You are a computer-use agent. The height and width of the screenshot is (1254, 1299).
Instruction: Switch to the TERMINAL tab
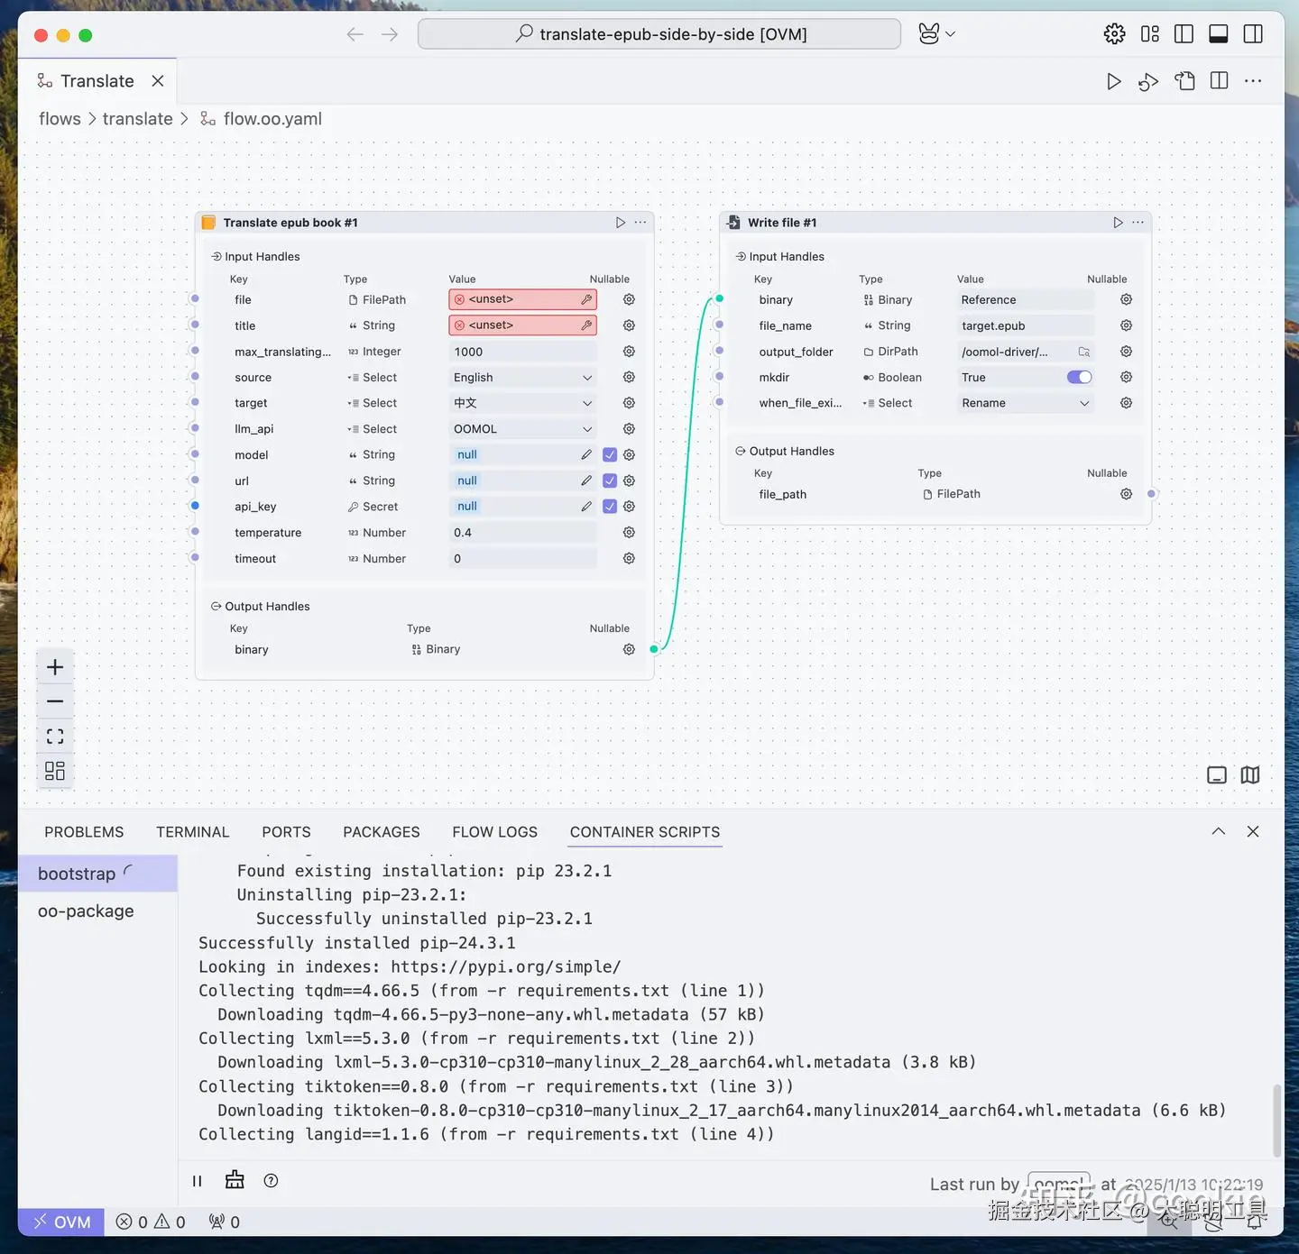click(193, 832)
